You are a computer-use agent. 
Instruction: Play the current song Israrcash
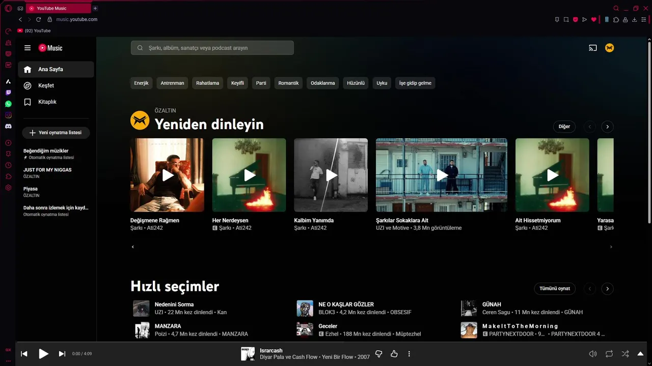(44, 354)
